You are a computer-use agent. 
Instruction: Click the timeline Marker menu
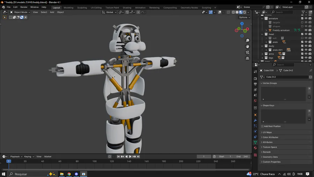coord(48,156)
